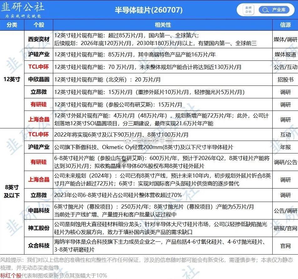
Task: Click 沪硅产业 in the 12英寸 section
Action: [x=39, y=54]
